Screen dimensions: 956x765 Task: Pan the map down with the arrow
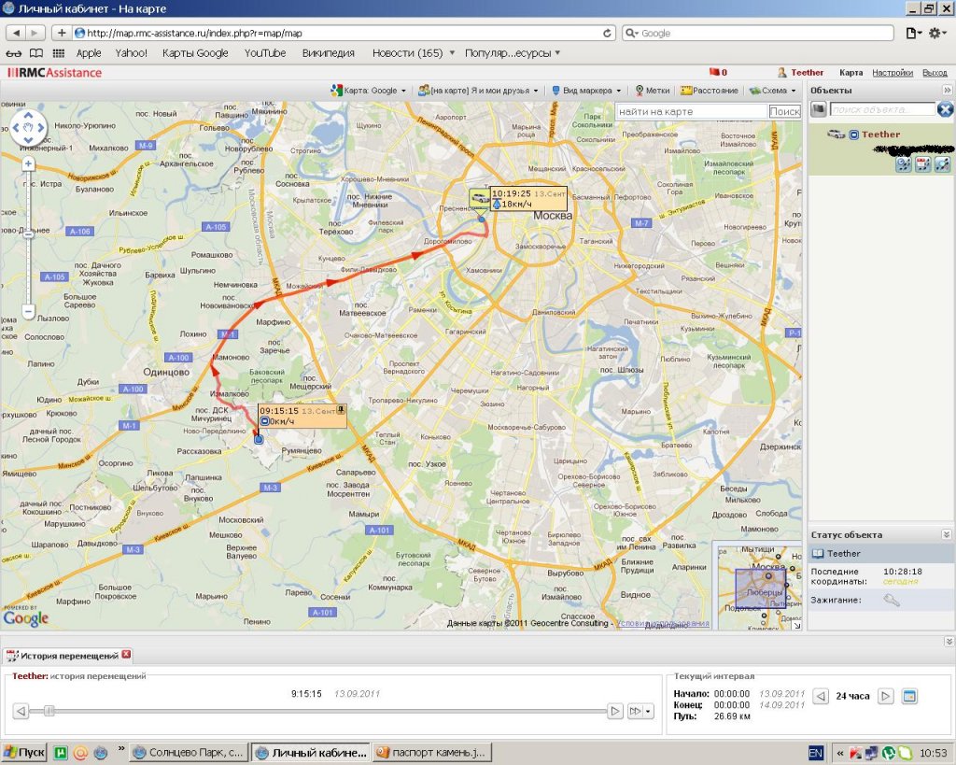(28, 140)
